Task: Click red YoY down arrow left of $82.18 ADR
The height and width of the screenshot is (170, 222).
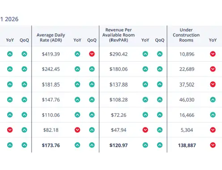Action: point(10,130)
